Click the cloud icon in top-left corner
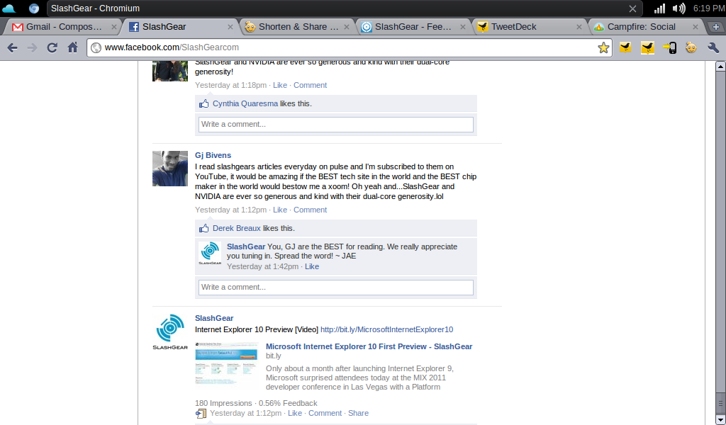 click(x=9, y=8)
